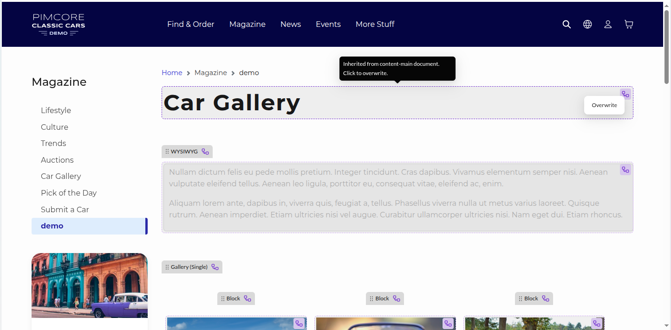Click the Pimcore Classic Cars Demo logo
Image resolution: width=671 pixels, height=330 pixels.
(59, 24)
